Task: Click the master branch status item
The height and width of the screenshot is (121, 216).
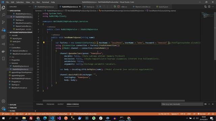Action: (6, 114)
